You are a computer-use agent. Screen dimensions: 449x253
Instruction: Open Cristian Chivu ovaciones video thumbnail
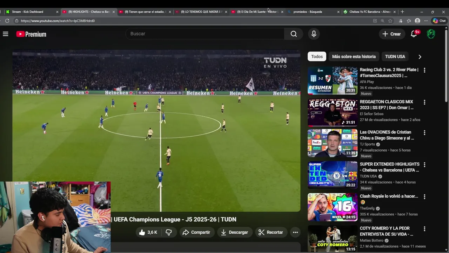coord(333,143)
